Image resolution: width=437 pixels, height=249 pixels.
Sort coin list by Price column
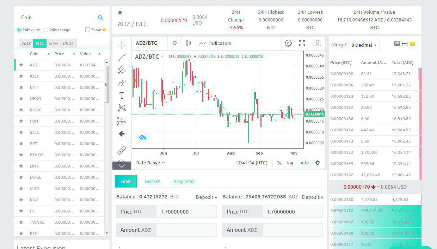tap(65, 54)
